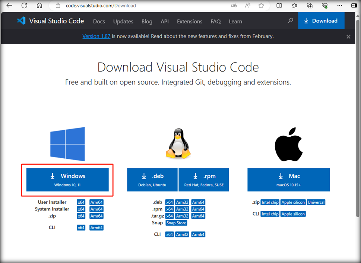Screen dimensions: 361x263
Task: Dismiss the Version 1.87 banner
Action: [x=348, y=37]
